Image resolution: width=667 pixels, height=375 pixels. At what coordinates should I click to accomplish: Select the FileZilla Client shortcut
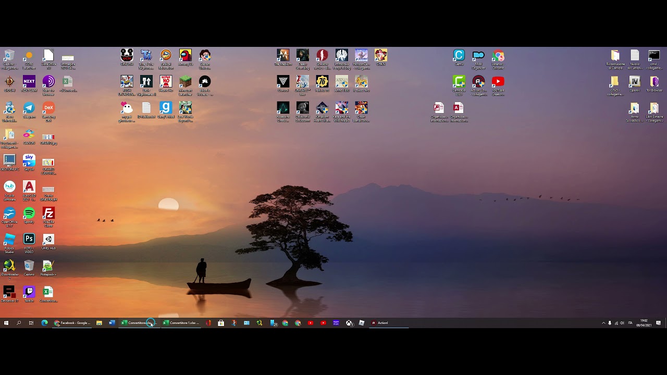coord(48,218)
